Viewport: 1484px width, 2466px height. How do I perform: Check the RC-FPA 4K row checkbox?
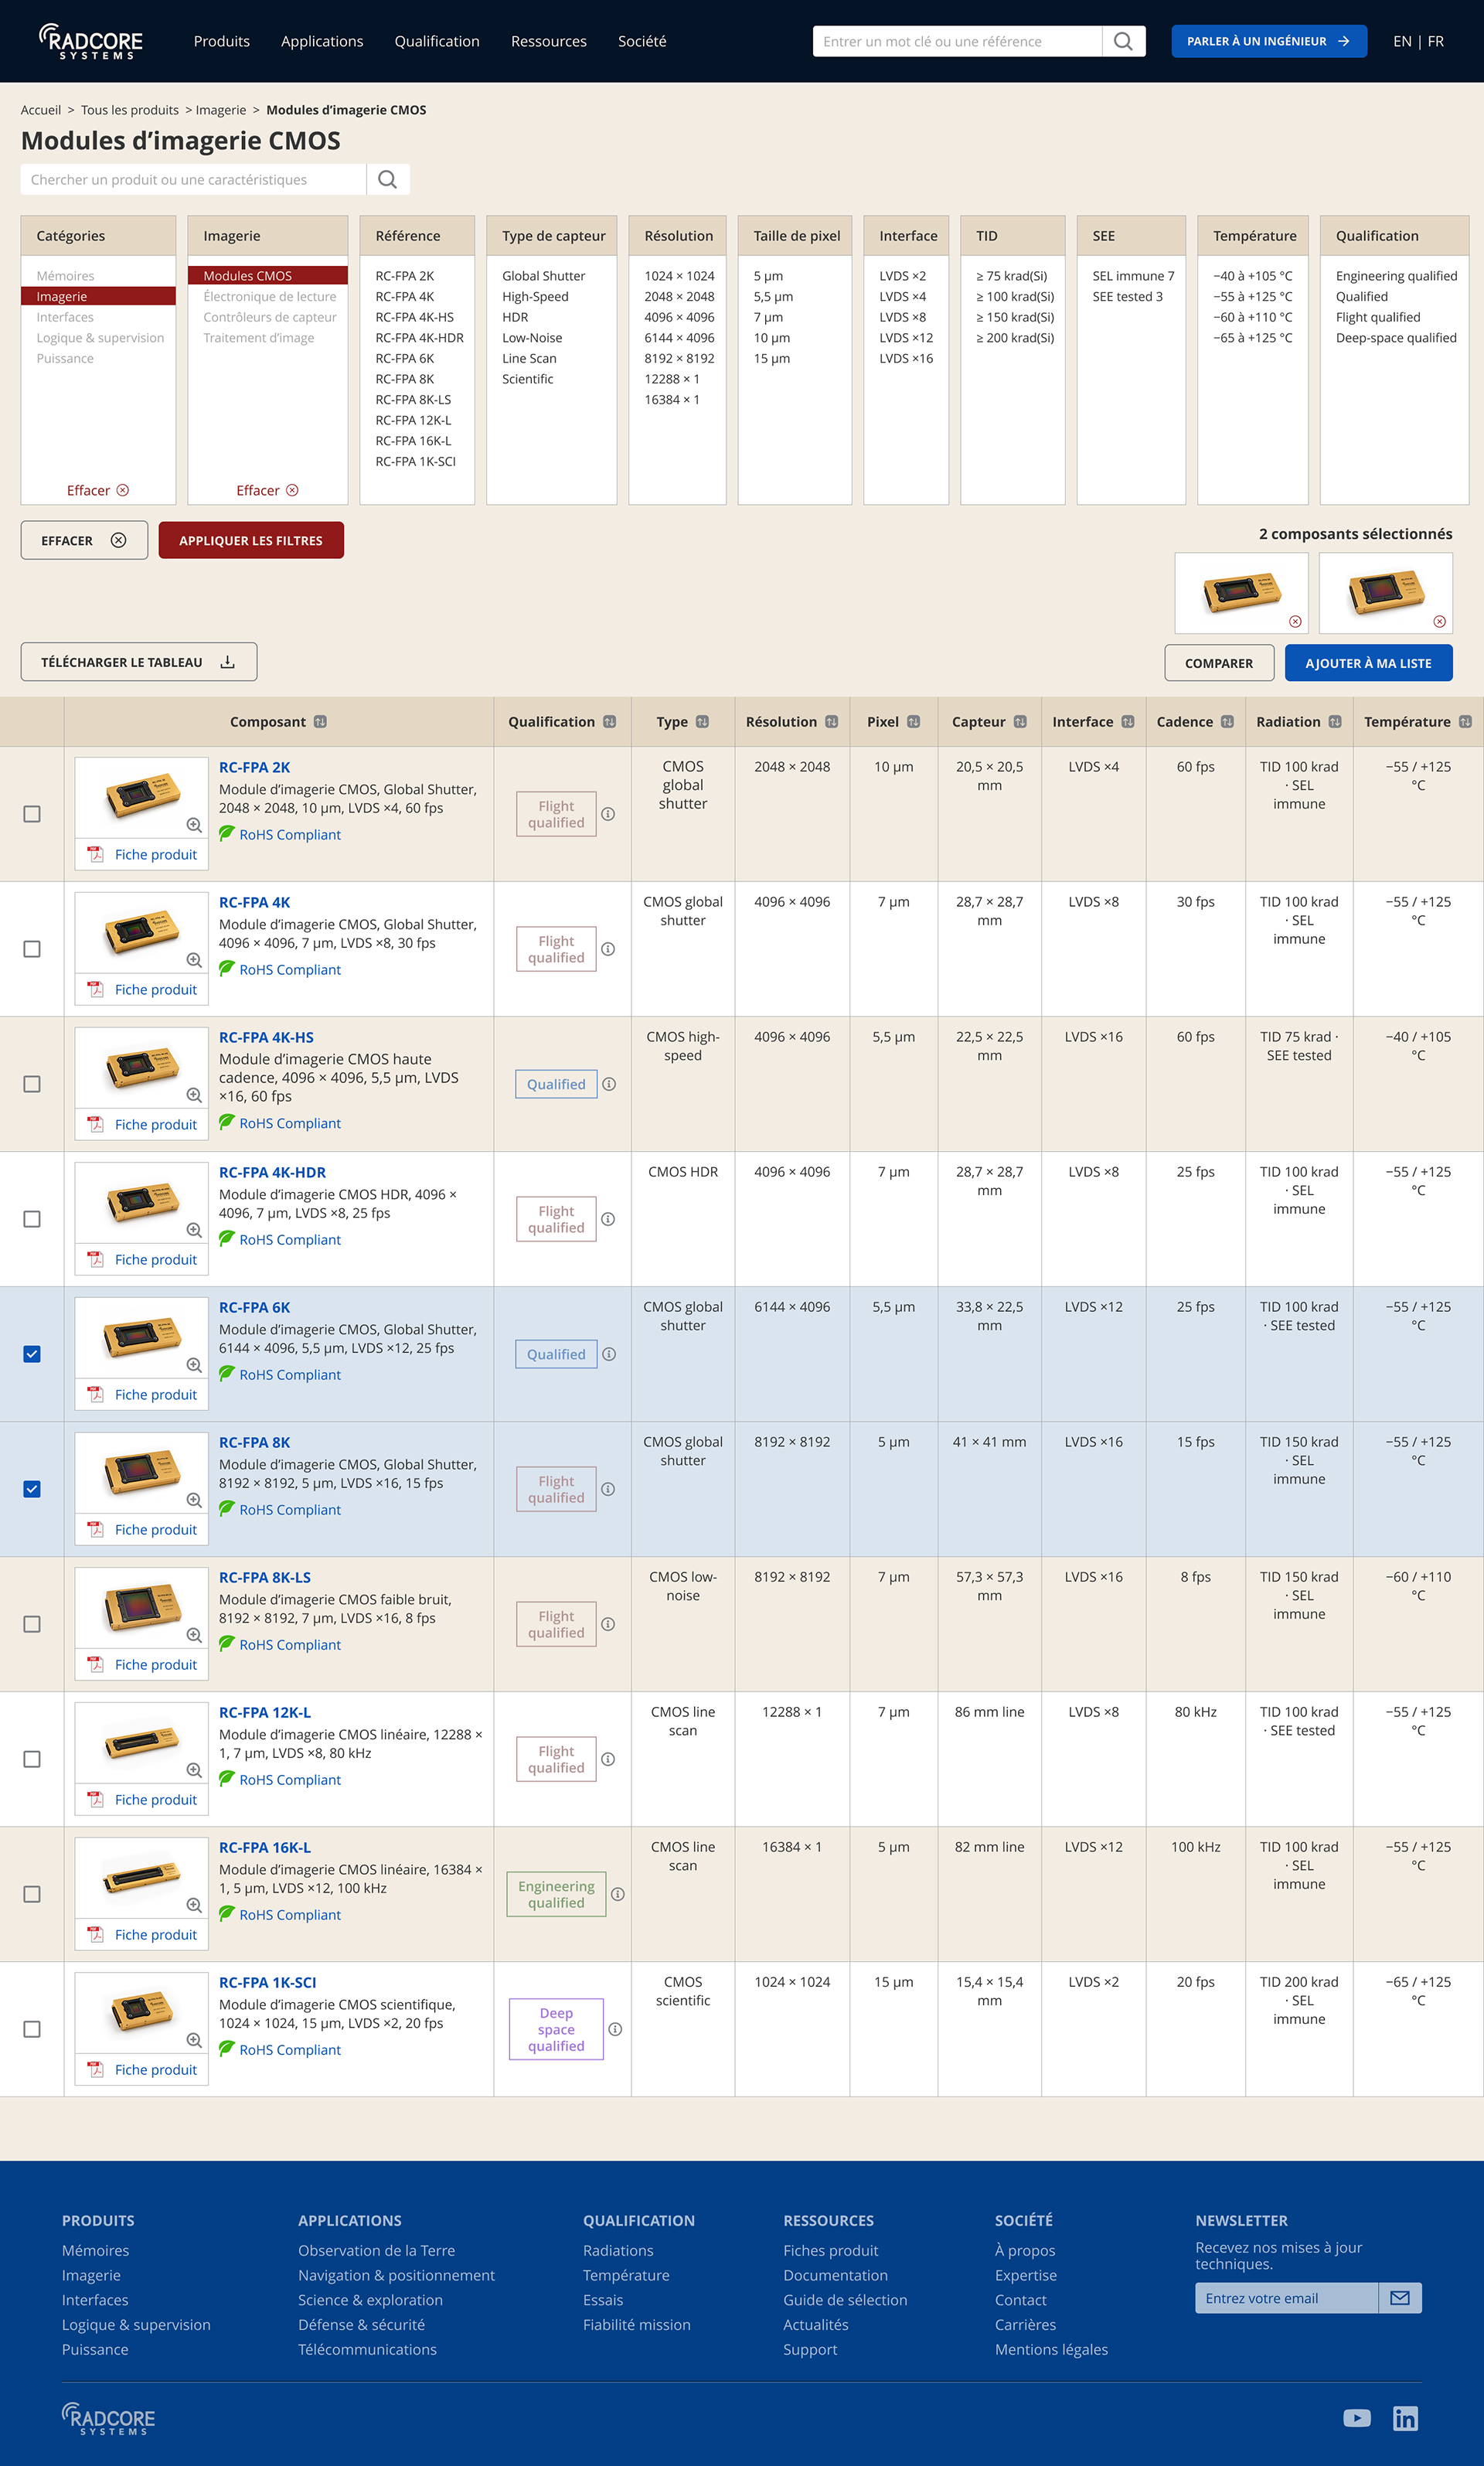click(x=32, y=949)
